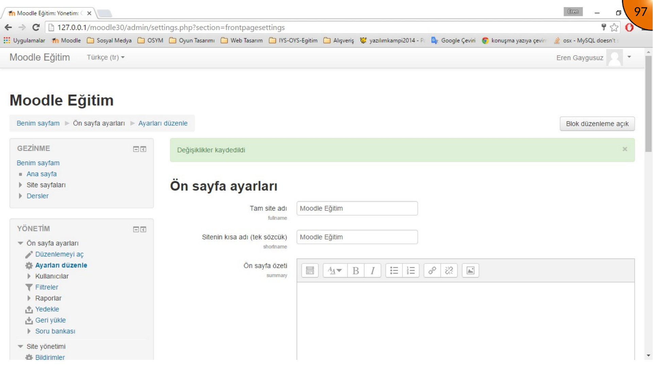Click the Sitenin kısa adı input field
The width and height of the screenshot is (653, 367).
[357, 237]
